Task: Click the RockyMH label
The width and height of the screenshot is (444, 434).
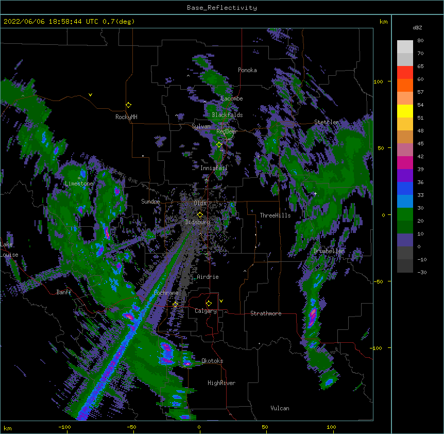Action: click(126, 117)
